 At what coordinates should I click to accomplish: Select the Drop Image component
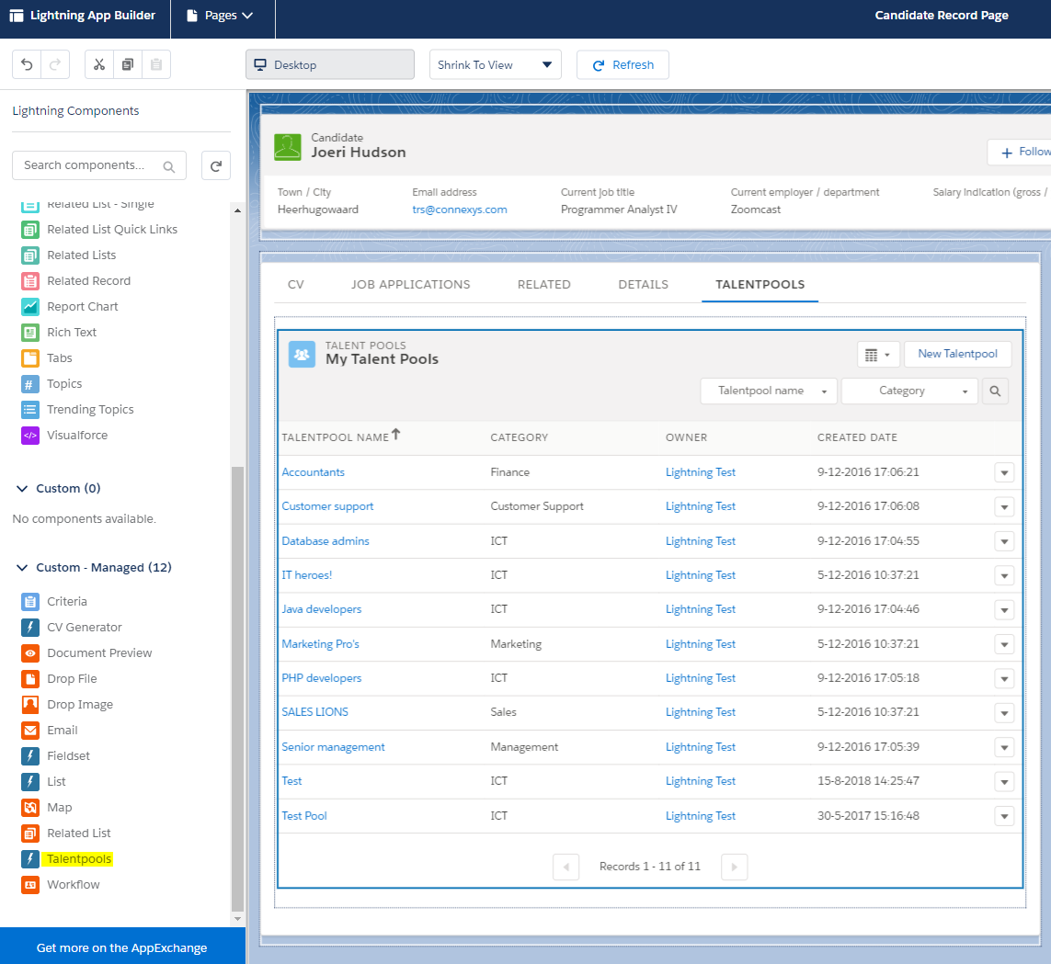click(x=67, y=705)
